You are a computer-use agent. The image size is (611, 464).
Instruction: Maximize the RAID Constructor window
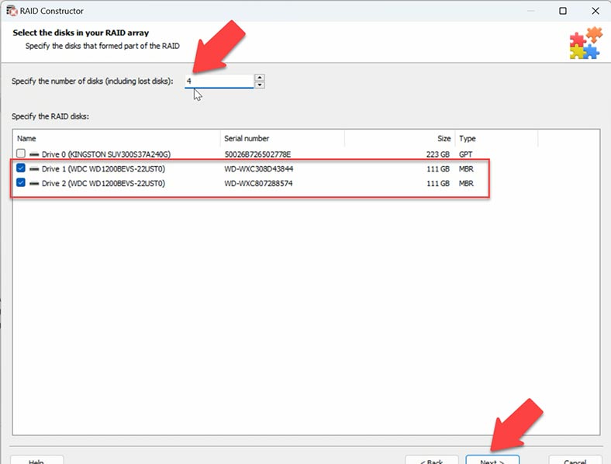point(563,11)
